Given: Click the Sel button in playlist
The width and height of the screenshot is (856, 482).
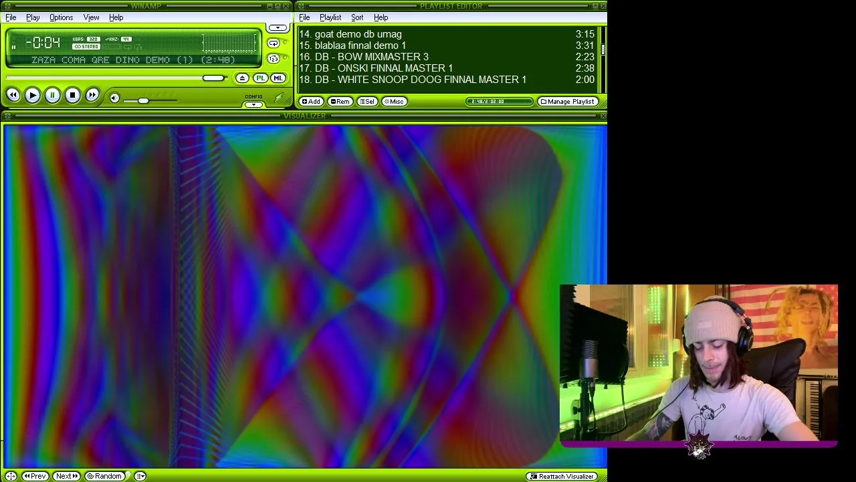Looking at the screenshot, I should click(367, 102).
